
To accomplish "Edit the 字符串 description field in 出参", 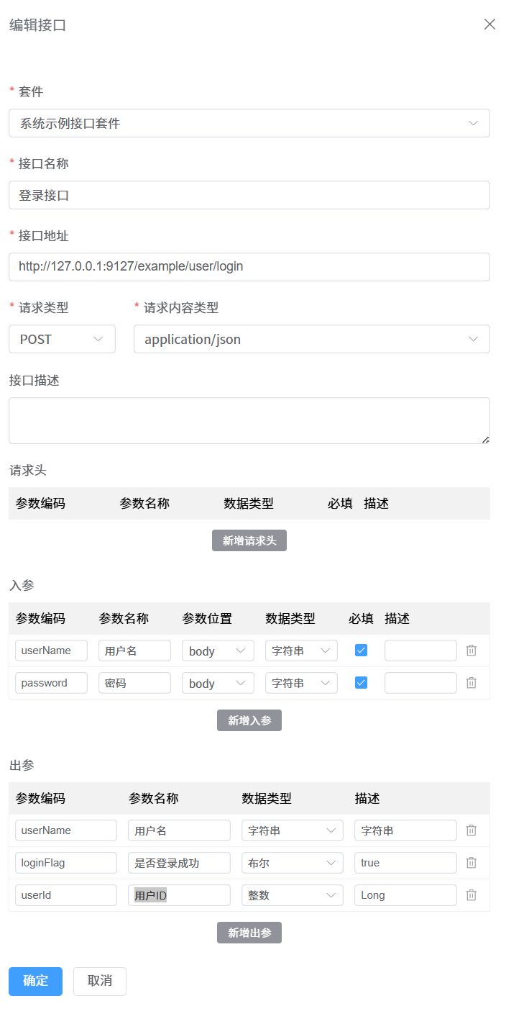I will (405, 830).
